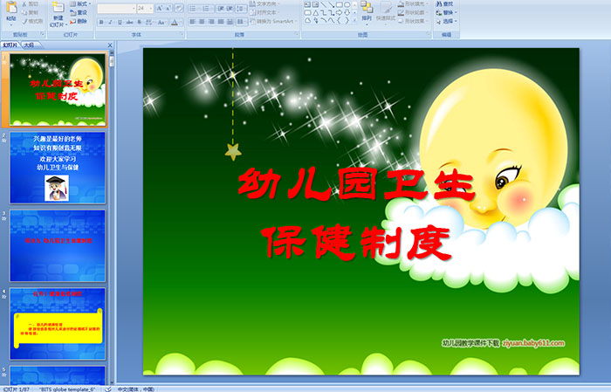Open Shape Outline (形状轮廓) color menu
Image resolution: width=611 pixels, height=392 pixels.
coord(414,12)
